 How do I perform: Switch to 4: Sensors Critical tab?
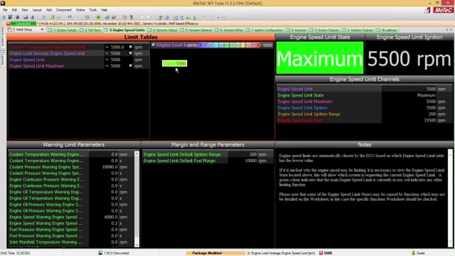point(163,30)
